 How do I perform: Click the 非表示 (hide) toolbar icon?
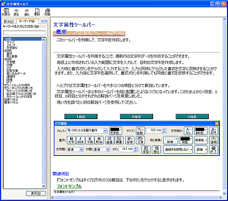6,12
